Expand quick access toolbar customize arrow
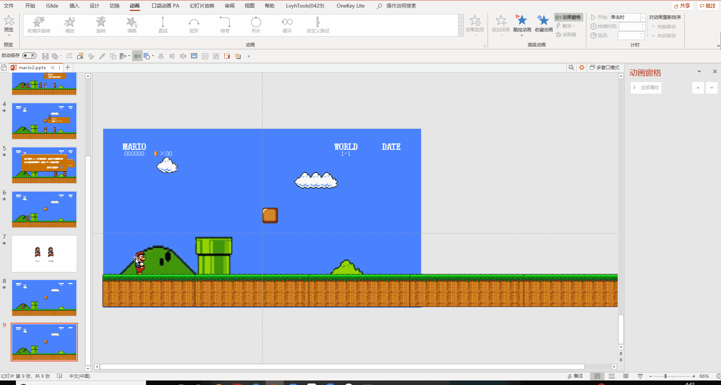The height and width of the screenshot is (385, 721). tap(249, 56)
